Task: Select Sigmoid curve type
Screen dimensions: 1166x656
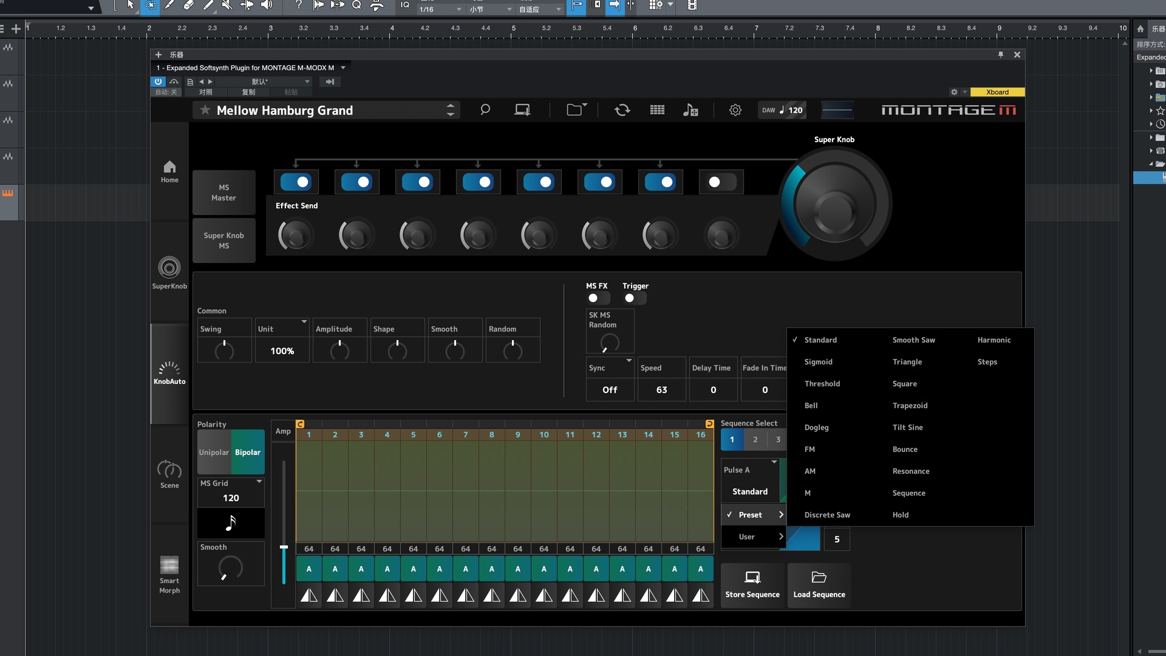Action: tap(818, 362)
